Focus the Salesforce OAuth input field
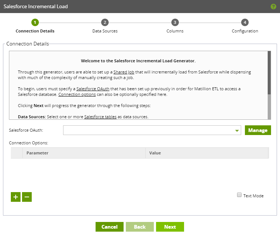Screen dimensions: 280x235 tap(152, 130)
